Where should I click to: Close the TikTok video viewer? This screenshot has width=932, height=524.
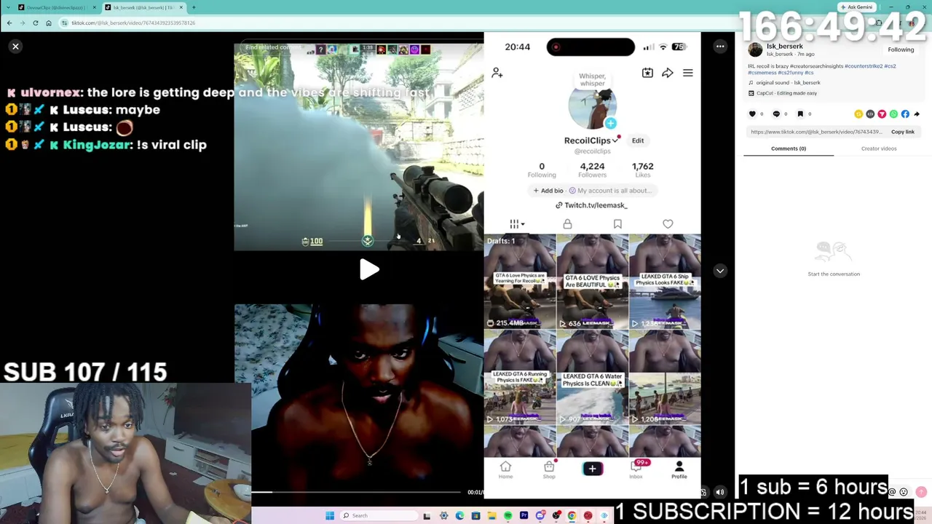point(15,47)
